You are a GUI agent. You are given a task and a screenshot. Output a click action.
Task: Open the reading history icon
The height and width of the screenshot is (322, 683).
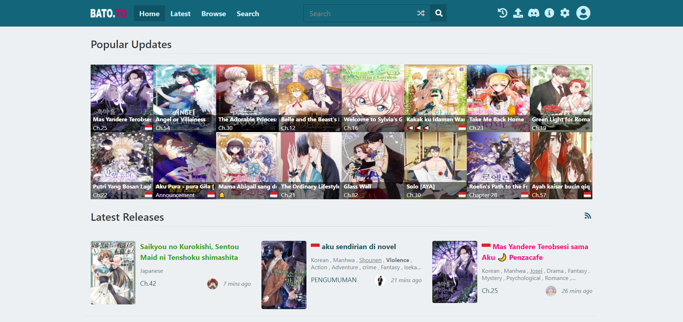(x=502, y=13)
